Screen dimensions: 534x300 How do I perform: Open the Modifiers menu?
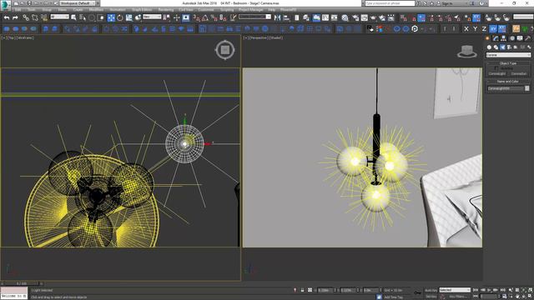96,10
